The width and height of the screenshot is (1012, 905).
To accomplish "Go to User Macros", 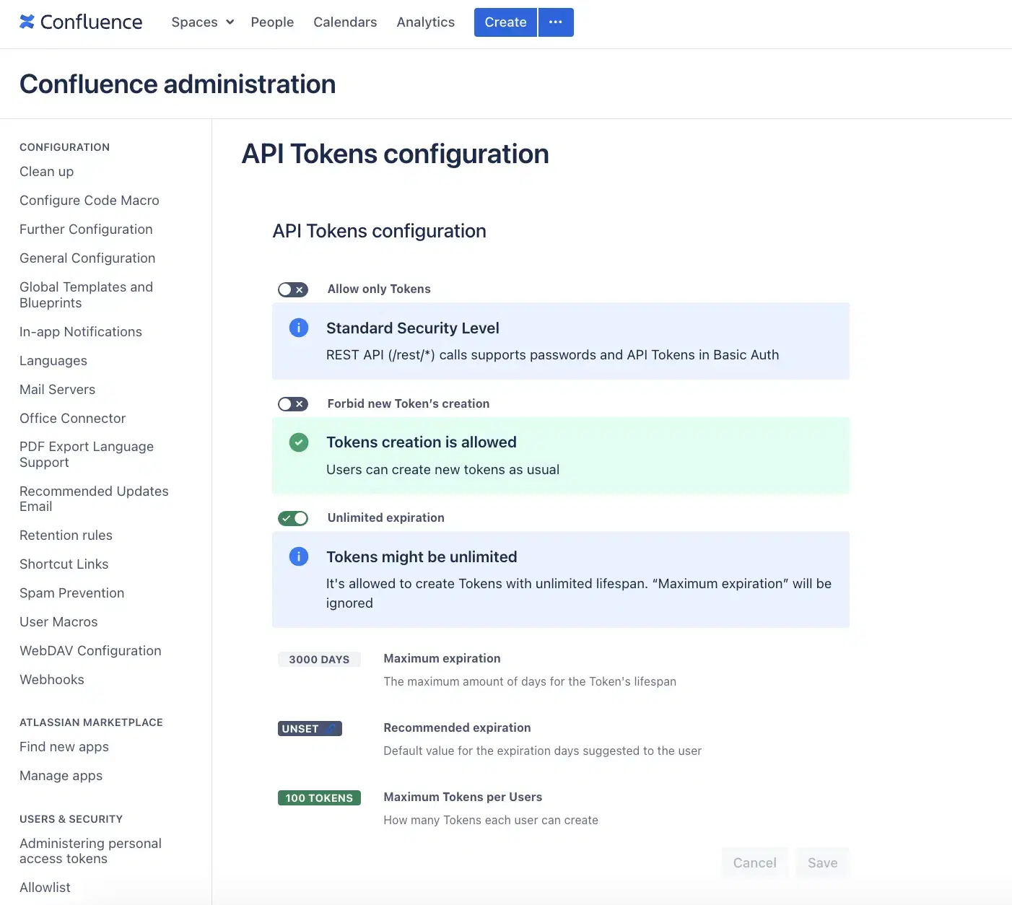I will pos(58,622).
